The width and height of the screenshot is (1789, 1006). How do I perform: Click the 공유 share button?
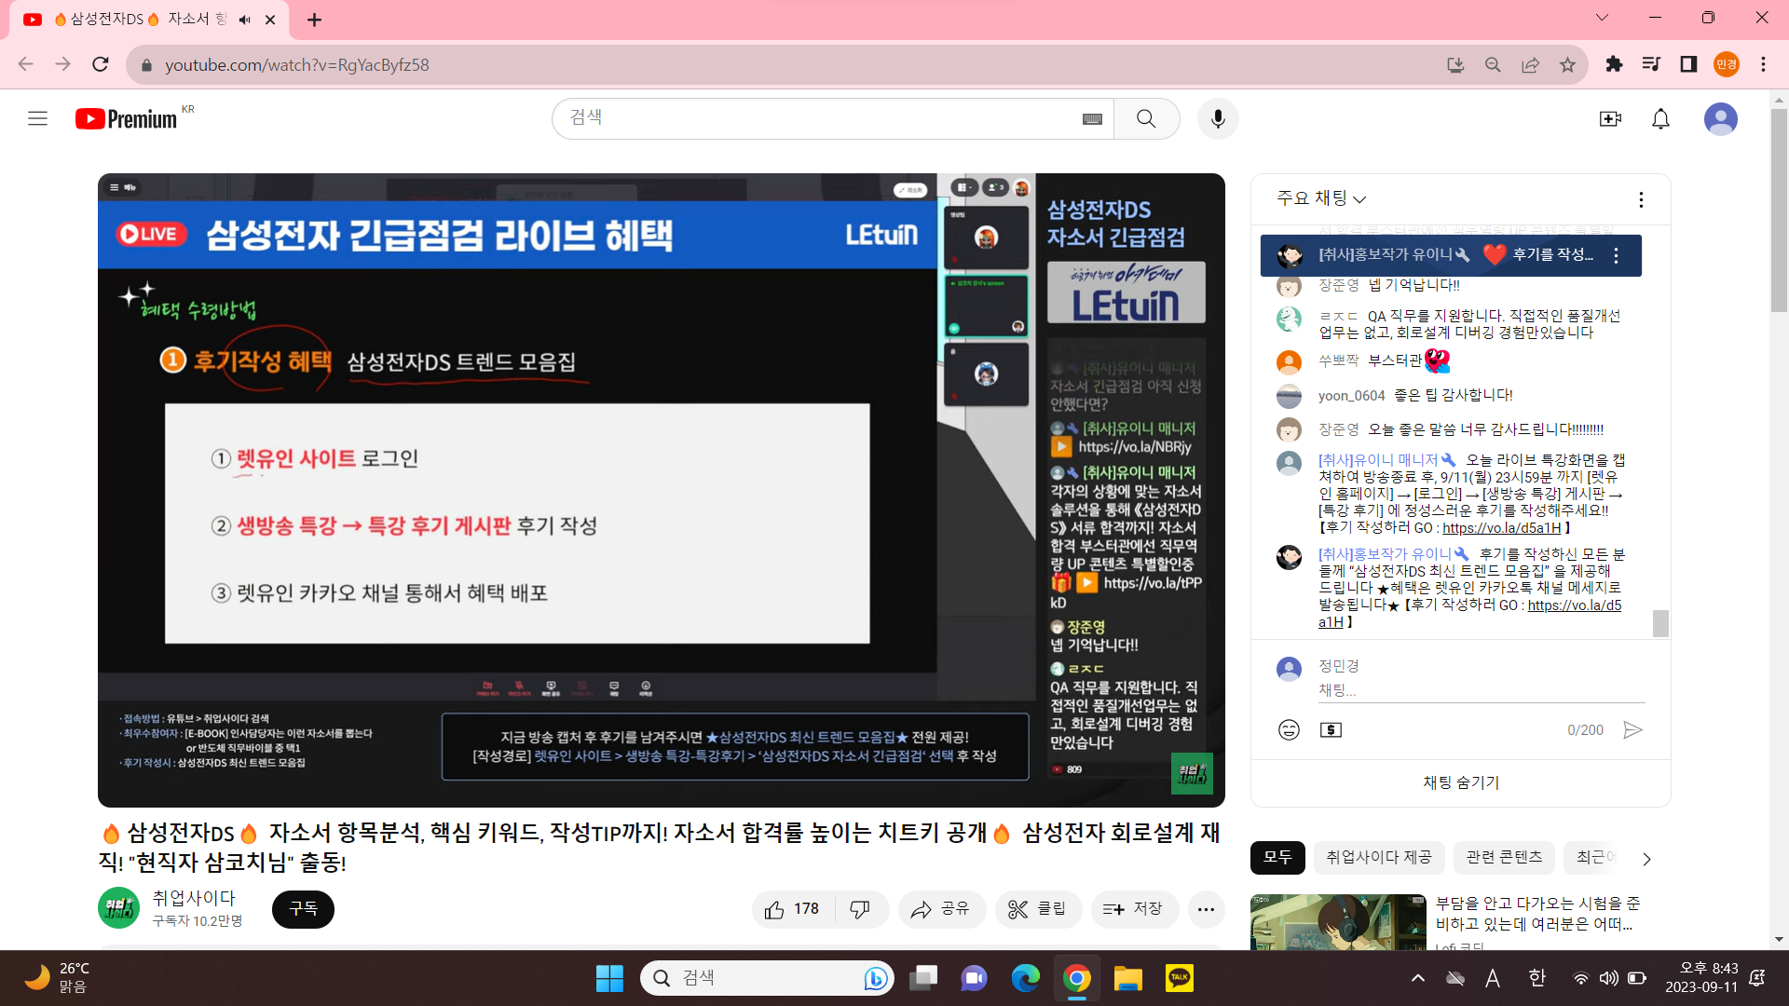pos(940,909)
